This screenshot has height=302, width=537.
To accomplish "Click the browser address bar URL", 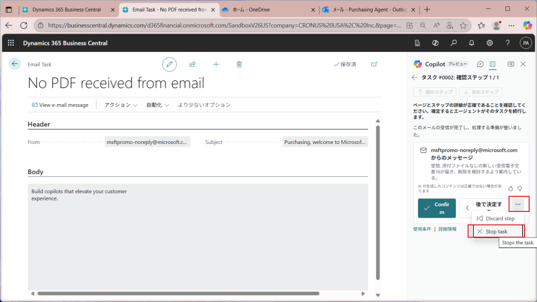I will tap(224, 25).
